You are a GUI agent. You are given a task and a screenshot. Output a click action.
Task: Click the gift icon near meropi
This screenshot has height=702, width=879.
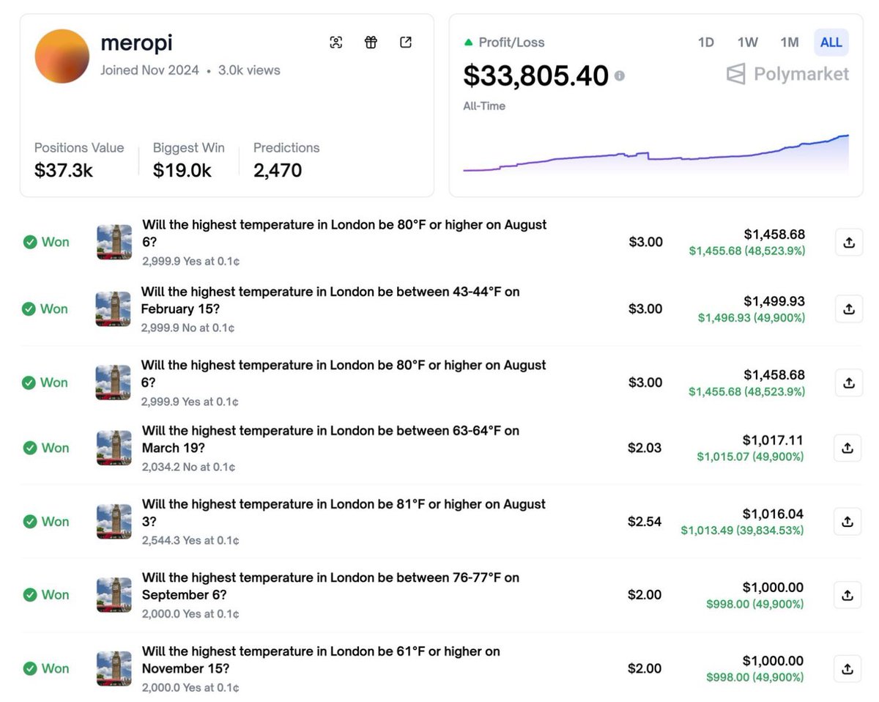371,43
